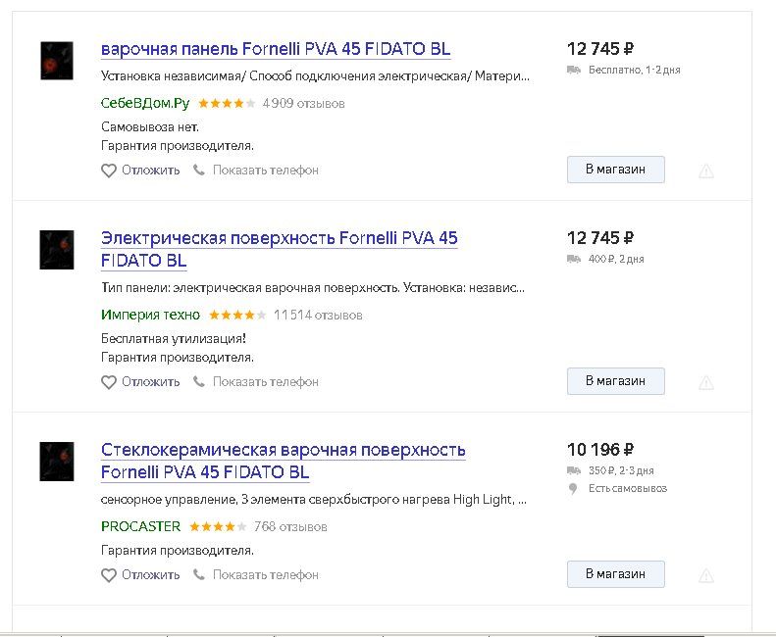Report first offer via warning triangle icon
The width and height of the screenshot is (776, 637).
coord(705,171)
